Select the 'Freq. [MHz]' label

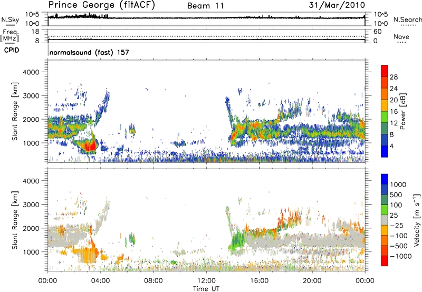point(9,36)
